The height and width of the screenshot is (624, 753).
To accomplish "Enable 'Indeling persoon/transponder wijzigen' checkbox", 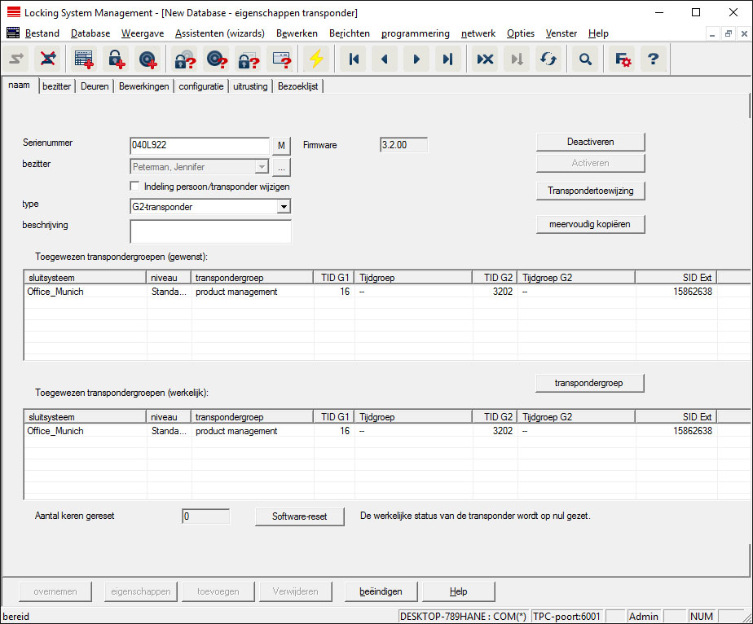I will pyautogui.click(x=135, y=187).
